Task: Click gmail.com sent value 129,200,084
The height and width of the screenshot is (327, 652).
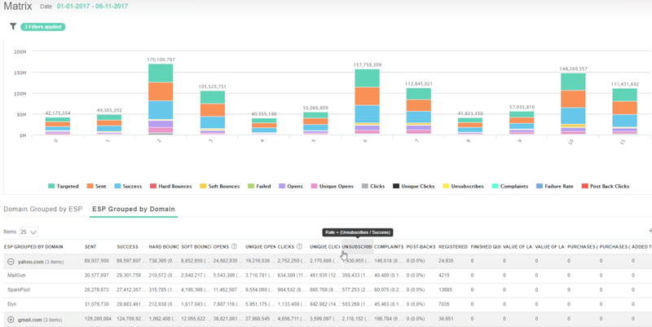Action: [x=98, y=319]
